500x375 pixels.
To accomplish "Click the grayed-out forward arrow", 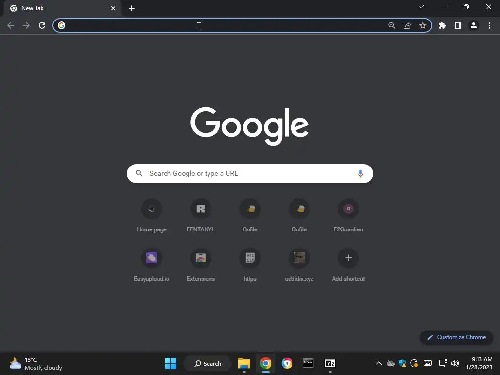I will coord(26,25).
